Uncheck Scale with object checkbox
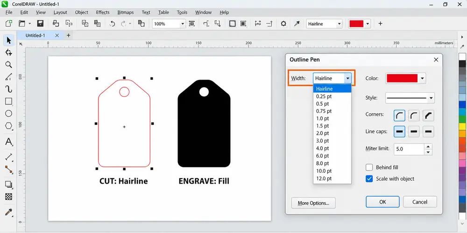Screen dimensions: 467x233 369,179
